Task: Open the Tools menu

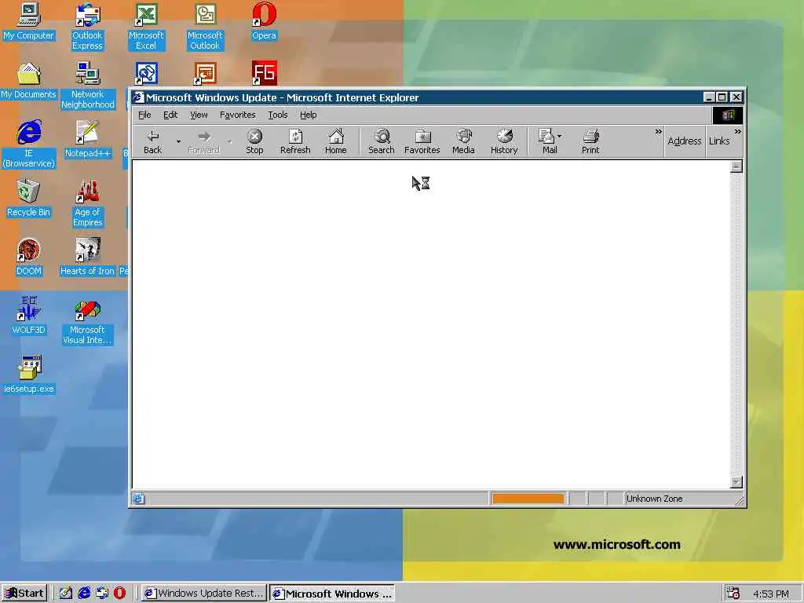Action: [x=278, y=115]
